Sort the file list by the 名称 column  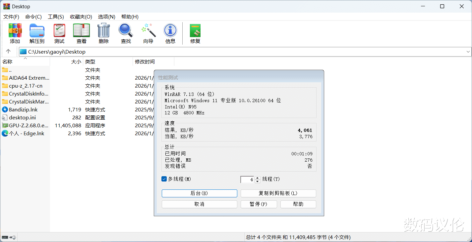[x=25, y=61]
